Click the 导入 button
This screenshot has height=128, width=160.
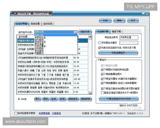(38, 99)
